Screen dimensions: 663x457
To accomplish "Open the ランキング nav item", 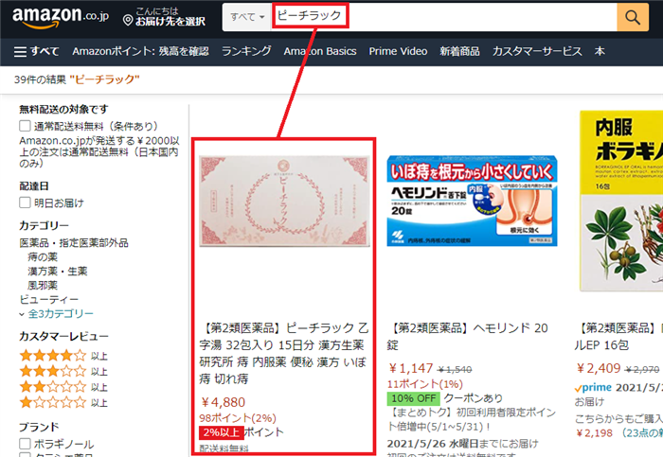I will coord(246,51).
